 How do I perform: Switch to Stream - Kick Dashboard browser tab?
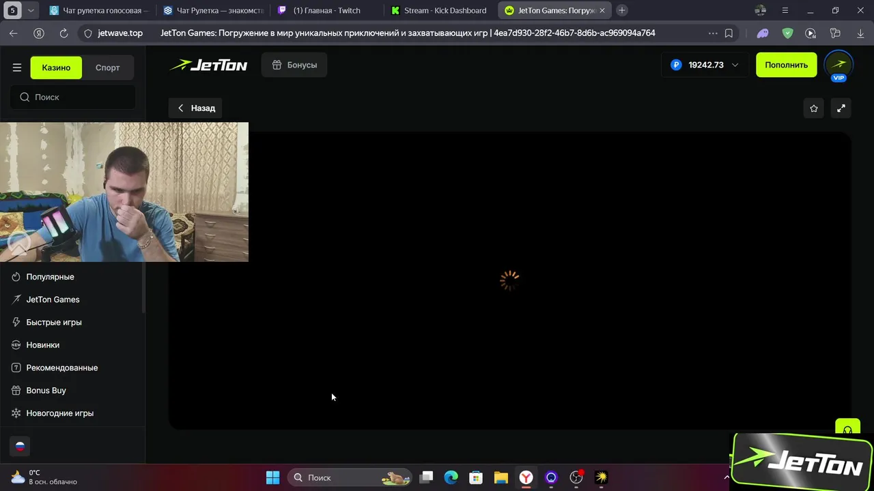[440, 10]
